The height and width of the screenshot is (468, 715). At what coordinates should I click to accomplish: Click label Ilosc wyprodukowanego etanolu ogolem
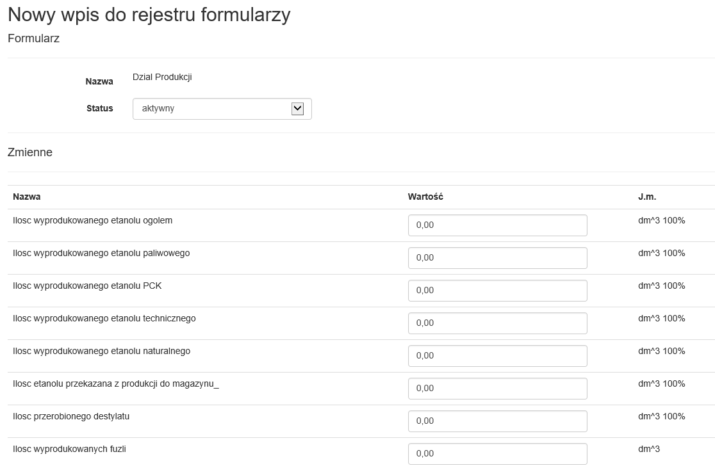click(x=92, y=221)
